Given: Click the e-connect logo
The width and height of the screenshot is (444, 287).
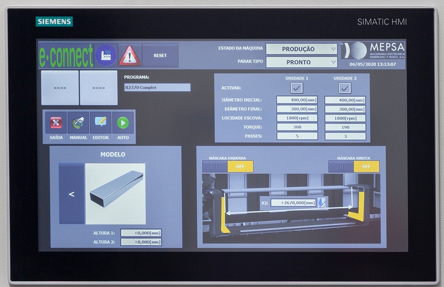Looking at the screenshot, I should click(x=66, y=56).
